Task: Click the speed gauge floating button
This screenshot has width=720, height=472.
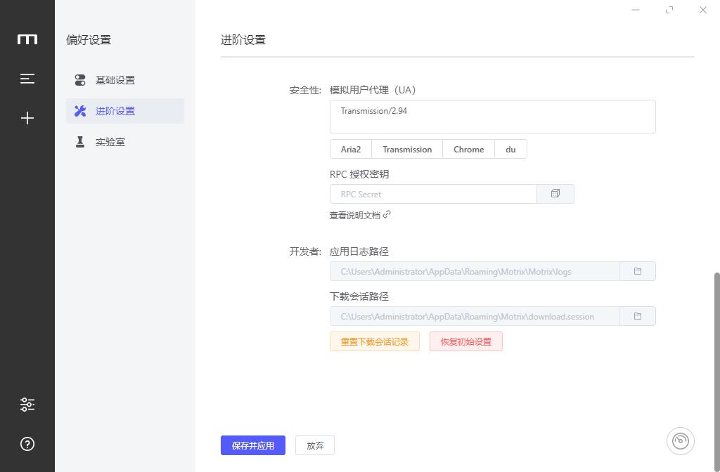Action: (680, 440)
